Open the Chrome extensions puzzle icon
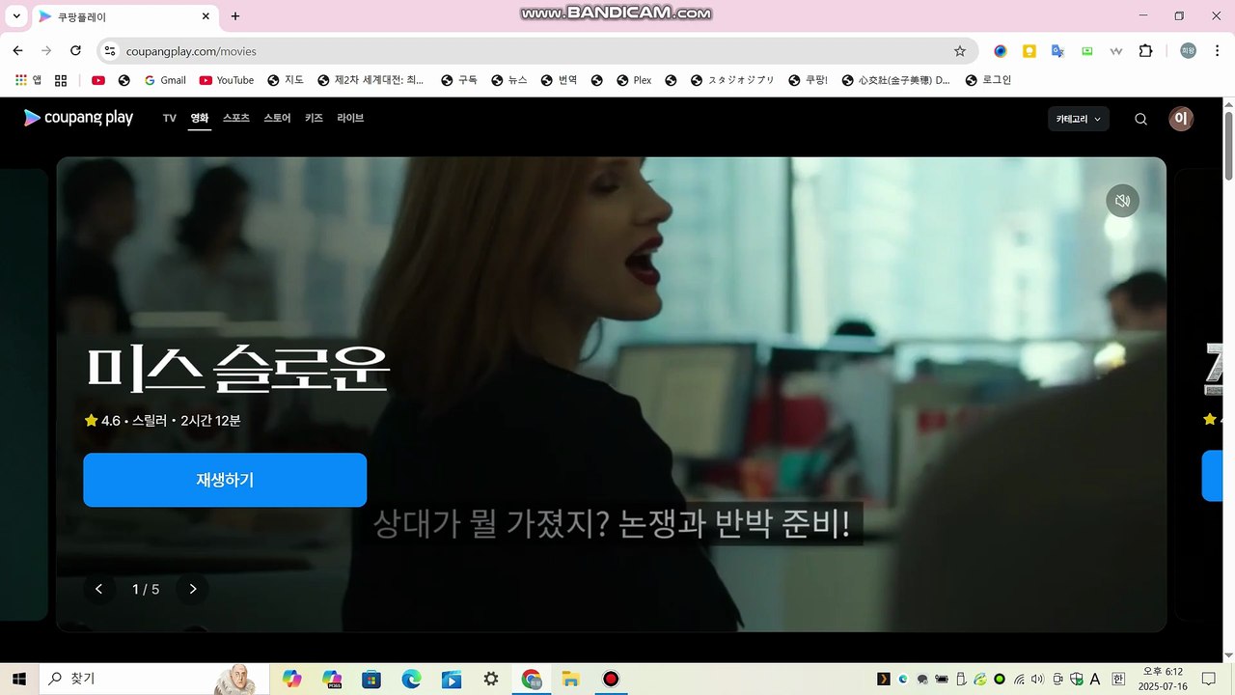1235x695 pixels. point(1145,51)
